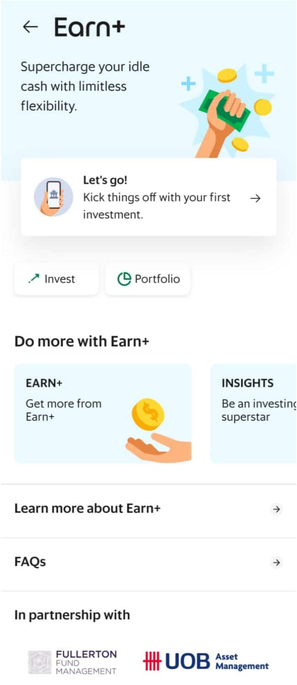Tap the Let's go! heading
Viewport: 297px width, 685px height.
coord(105,180)
